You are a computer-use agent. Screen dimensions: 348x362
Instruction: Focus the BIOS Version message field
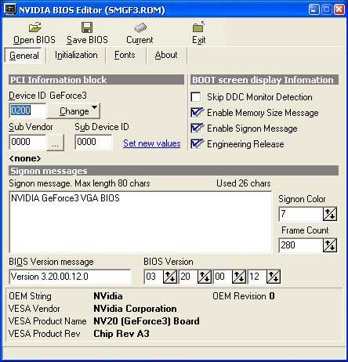pyautogui.click(x=70, y=277)
